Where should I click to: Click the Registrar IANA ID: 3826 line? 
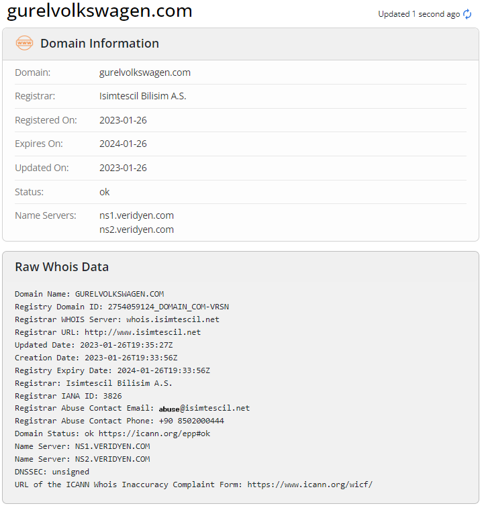tap(68, 396)
